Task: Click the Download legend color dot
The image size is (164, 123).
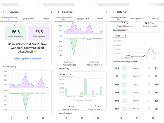Action: tap(74, 100)
